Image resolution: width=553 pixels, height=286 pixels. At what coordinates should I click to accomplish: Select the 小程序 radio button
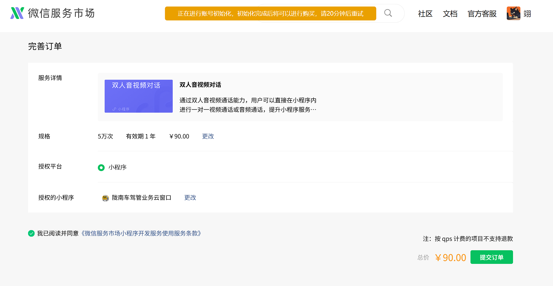(x=101, y=168)
